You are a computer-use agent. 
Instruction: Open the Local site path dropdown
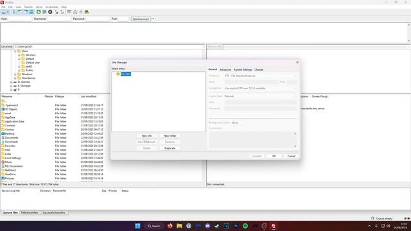[204, 47]
